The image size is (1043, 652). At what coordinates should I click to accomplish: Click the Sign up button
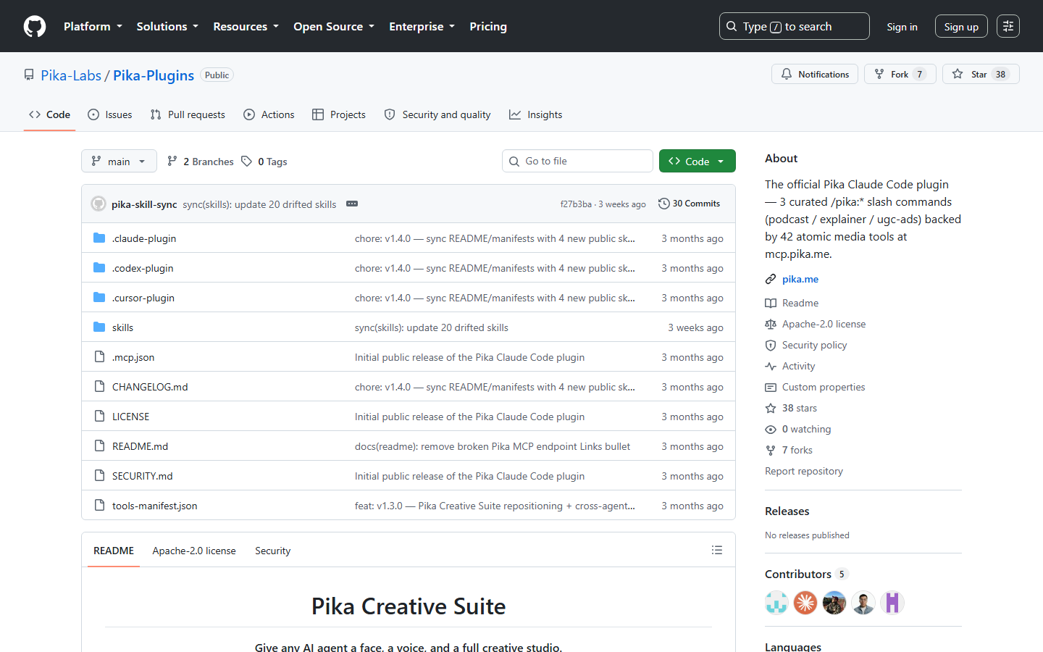(x=961, y=26)
